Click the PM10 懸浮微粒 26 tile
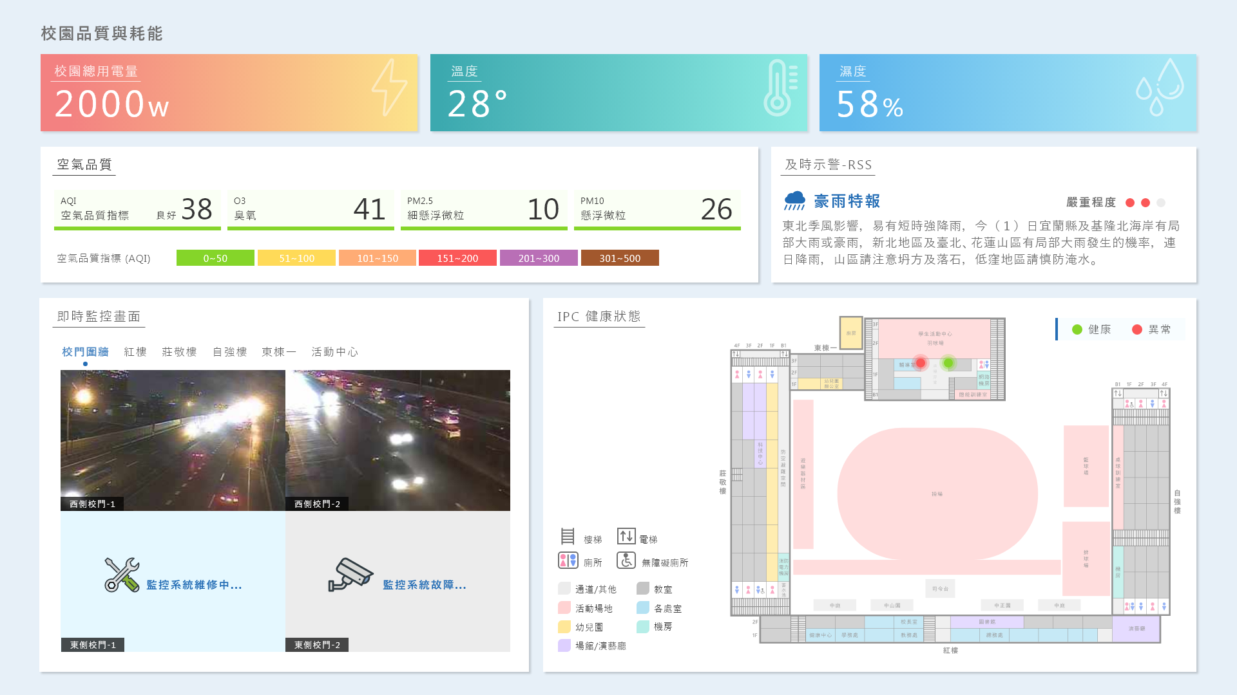The image size is (1237, 695). tap(657, 210)
